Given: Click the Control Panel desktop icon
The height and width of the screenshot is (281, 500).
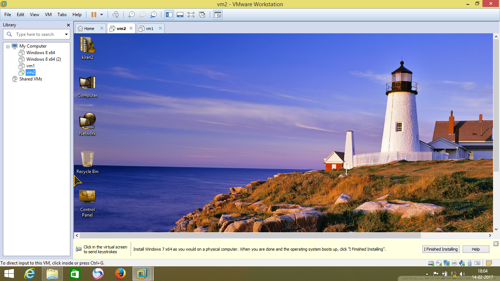Looking at the screenshot, I should point(87,203).
